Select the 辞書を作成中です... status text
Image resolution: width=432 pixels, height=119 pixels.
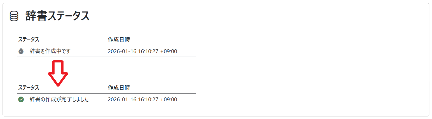pyautogui.click(x=52, y=52)
